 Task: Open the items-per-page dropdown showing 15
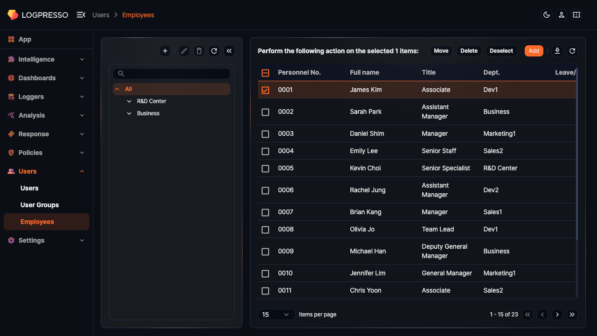pos(276,315)
